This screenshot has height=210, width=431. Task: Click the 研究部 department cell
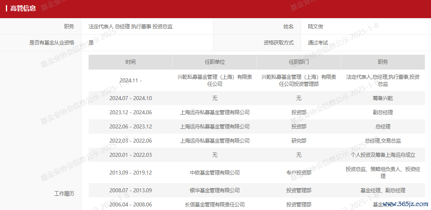click(299, 141)
